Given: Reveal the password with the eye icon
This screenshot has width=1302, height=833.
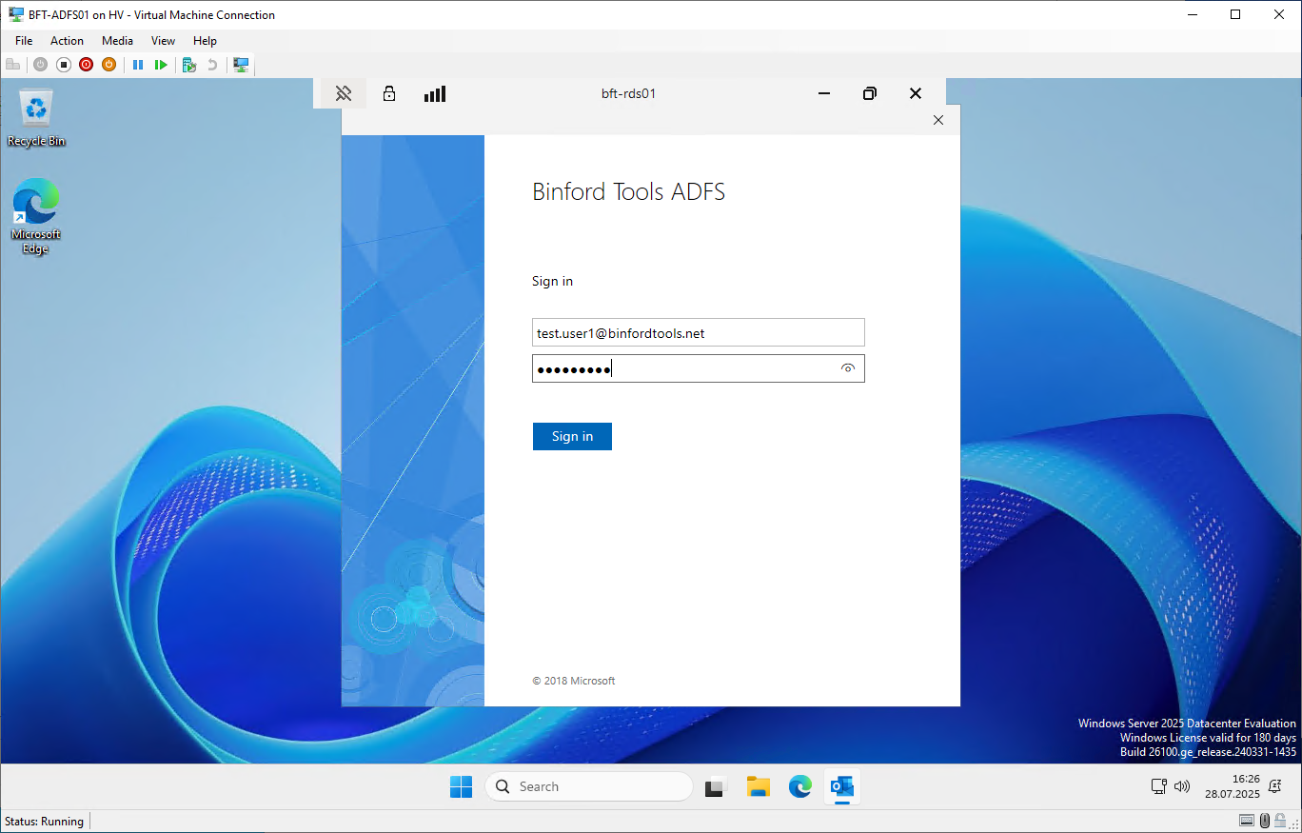Looking at the screenshot, I should [x=848, y=368].
